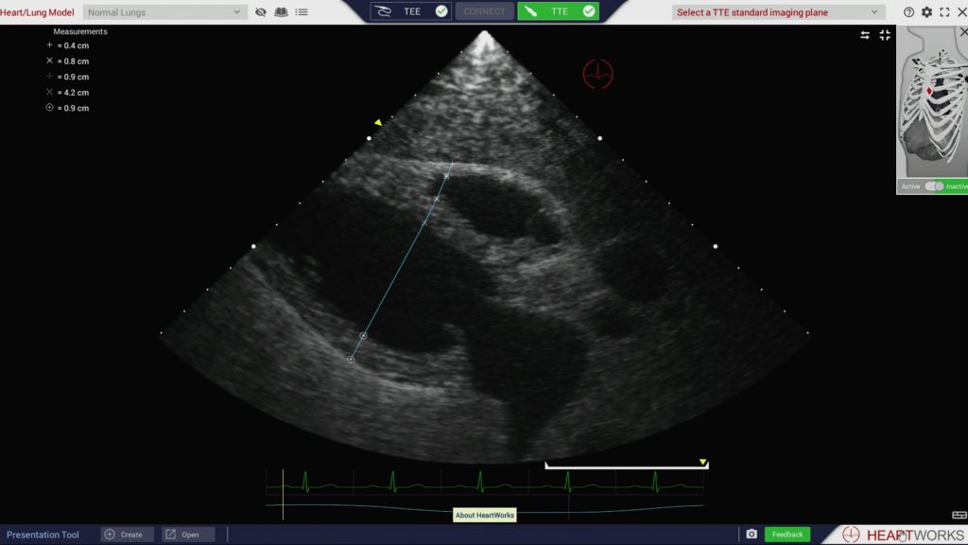Select the TEE probe mode
The image size is (968, 545).
[410, 11]
